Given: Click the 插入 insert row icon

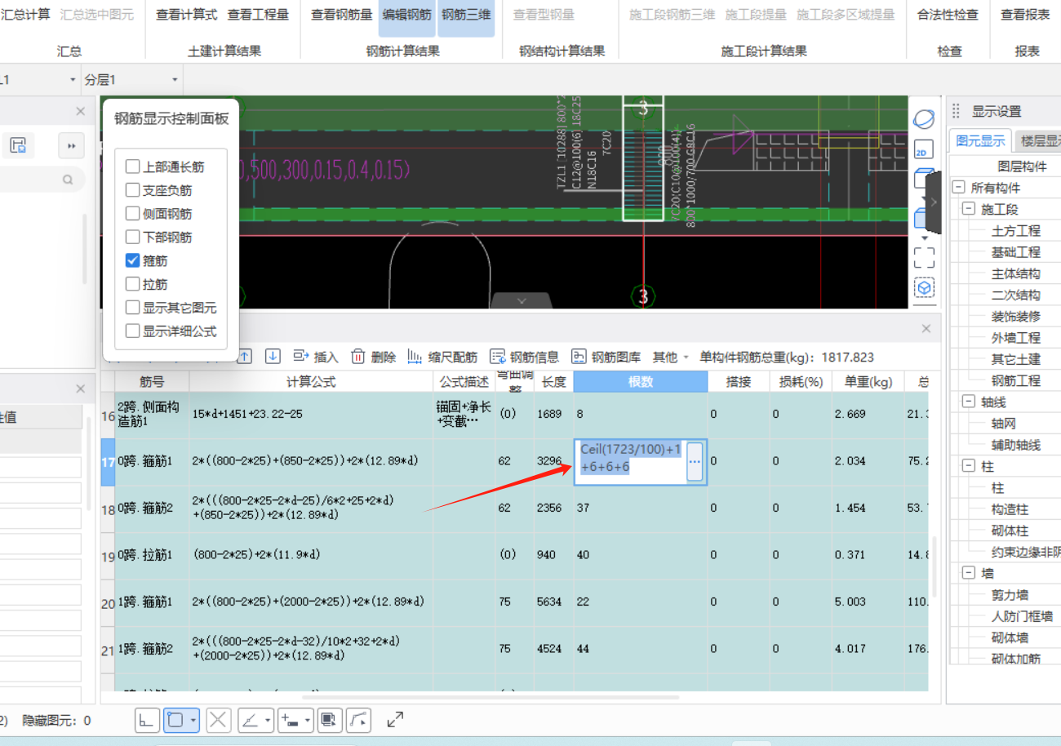Looking at the screenshot, I should (300, 356).
